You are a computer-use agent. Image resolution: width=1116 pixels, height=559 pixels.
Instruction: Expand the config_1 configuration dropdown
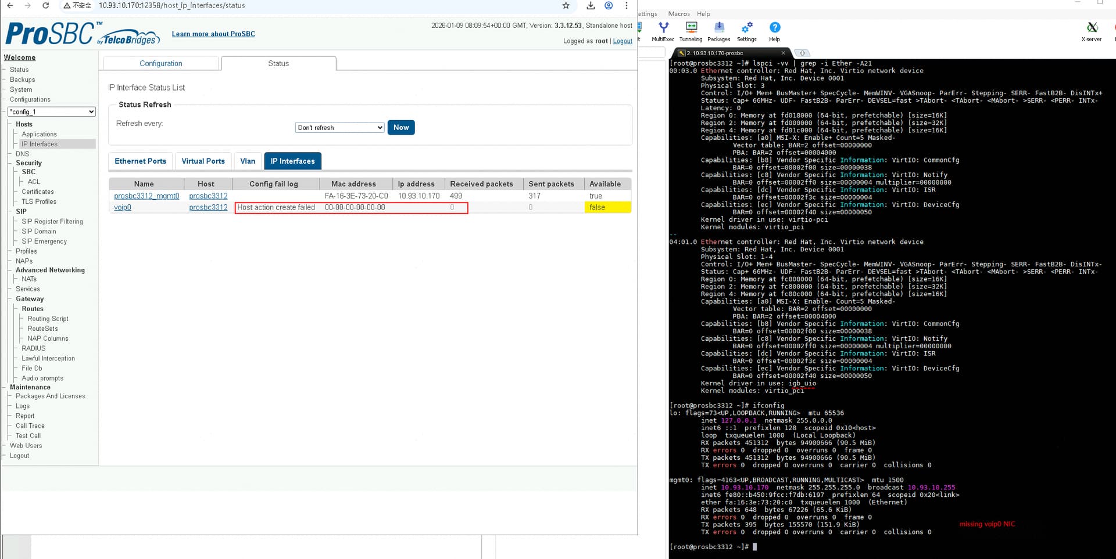pos(52,112)
